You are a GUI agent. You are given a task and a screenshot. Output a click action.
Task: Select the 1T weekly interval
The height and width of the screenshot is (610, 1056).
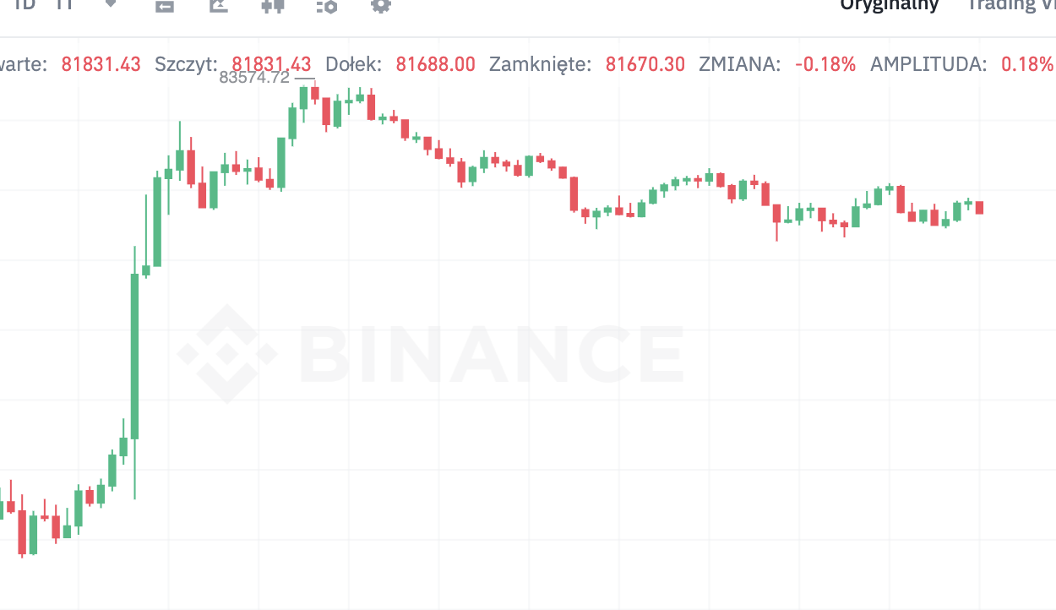click(64, 4)
